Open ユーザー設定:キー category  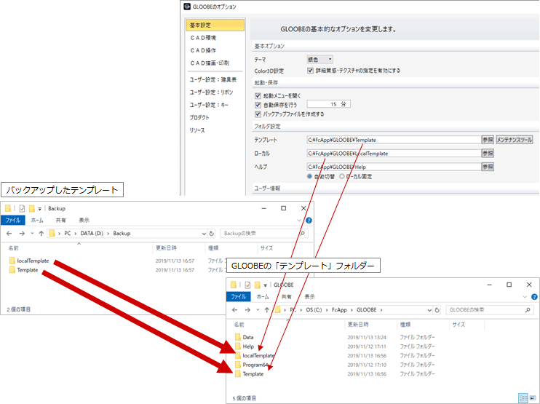click(x=209, y=105)
